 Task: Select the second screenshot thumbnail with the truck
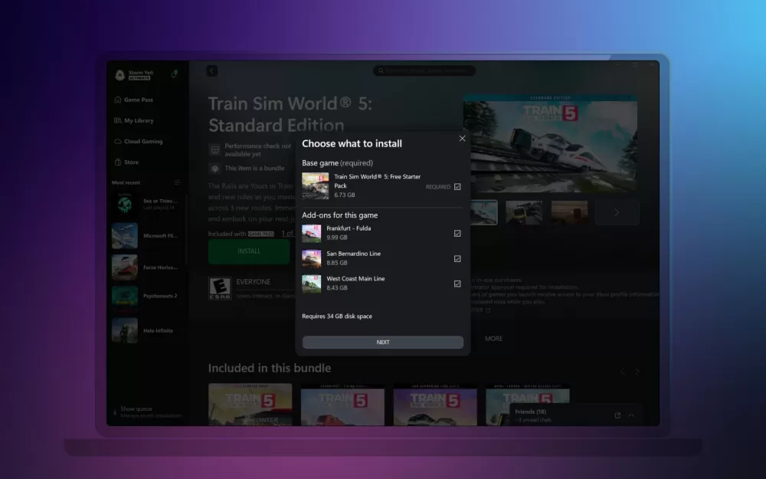click(524, 212)
